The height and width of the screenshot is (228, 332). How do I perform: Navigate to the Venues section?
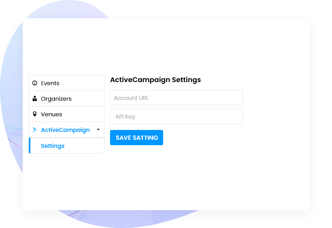(x=51, y=114)
